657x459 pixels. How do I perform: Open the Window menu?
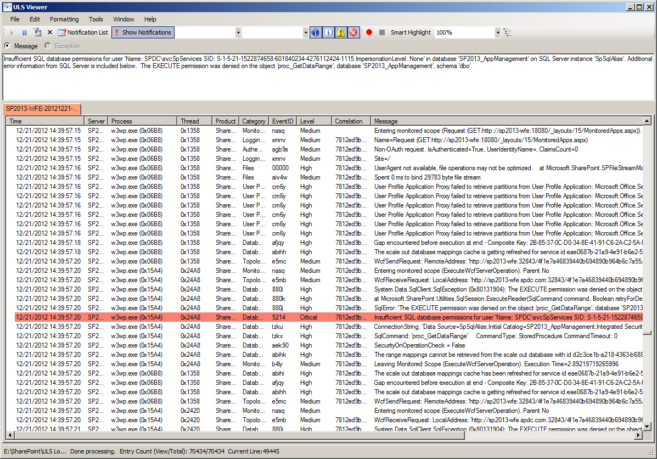pos(123,19)
